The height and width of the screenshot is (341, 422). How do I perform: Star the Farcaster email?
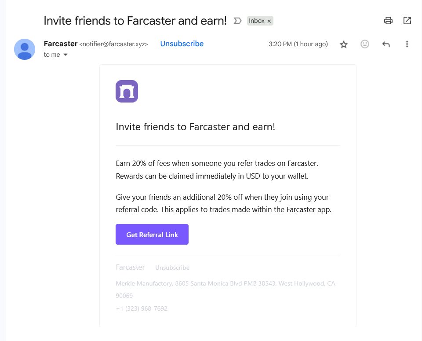344,44
